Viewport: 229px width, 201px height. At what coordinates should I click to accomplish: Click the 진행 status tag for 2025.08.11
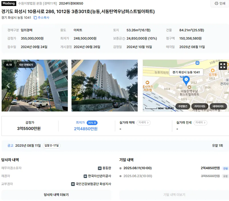click(x=225, y=168)
